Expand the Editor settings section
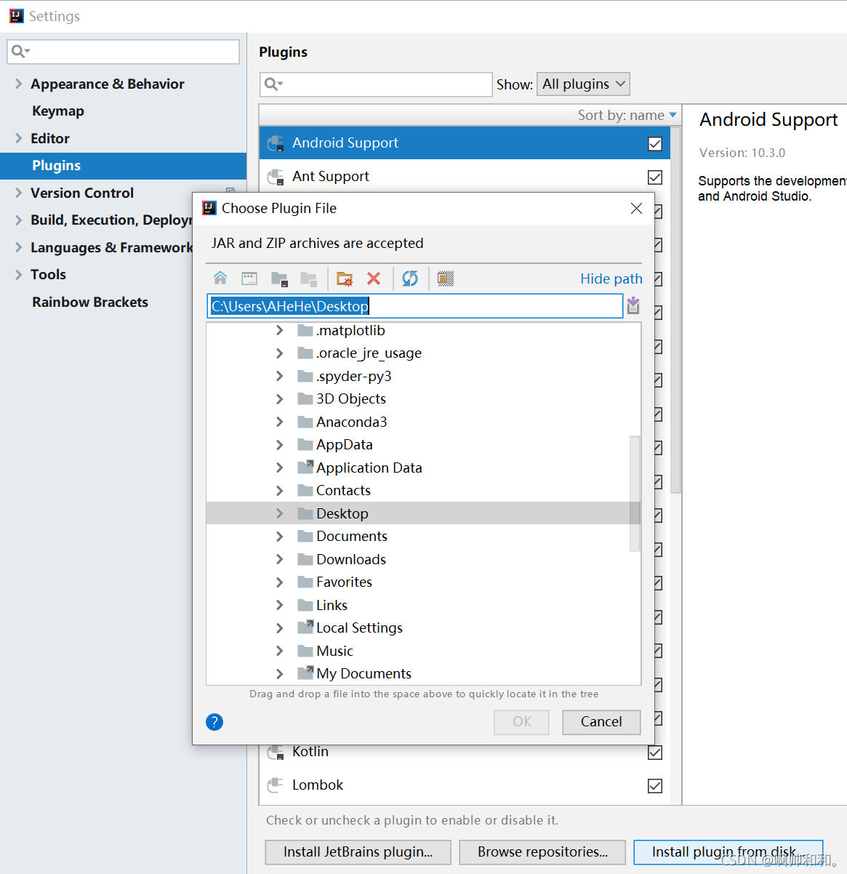Screen dimensions: 847x874 click(18, 138)
